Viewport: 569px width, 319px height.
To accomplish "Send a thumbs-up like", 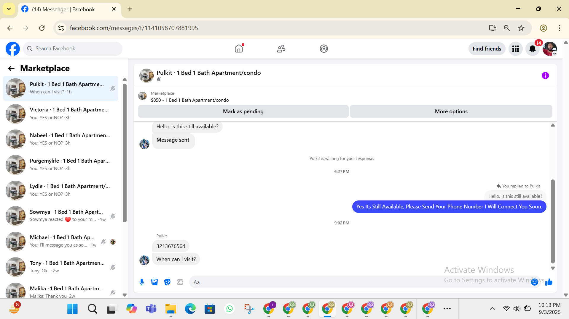I will point(549,282).
